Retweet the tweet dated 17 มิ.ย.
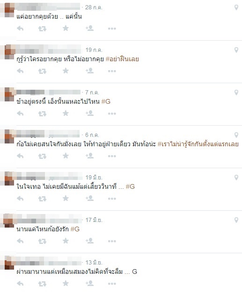The height and width of the screenshot is (293, 242). tap(42, 241)
